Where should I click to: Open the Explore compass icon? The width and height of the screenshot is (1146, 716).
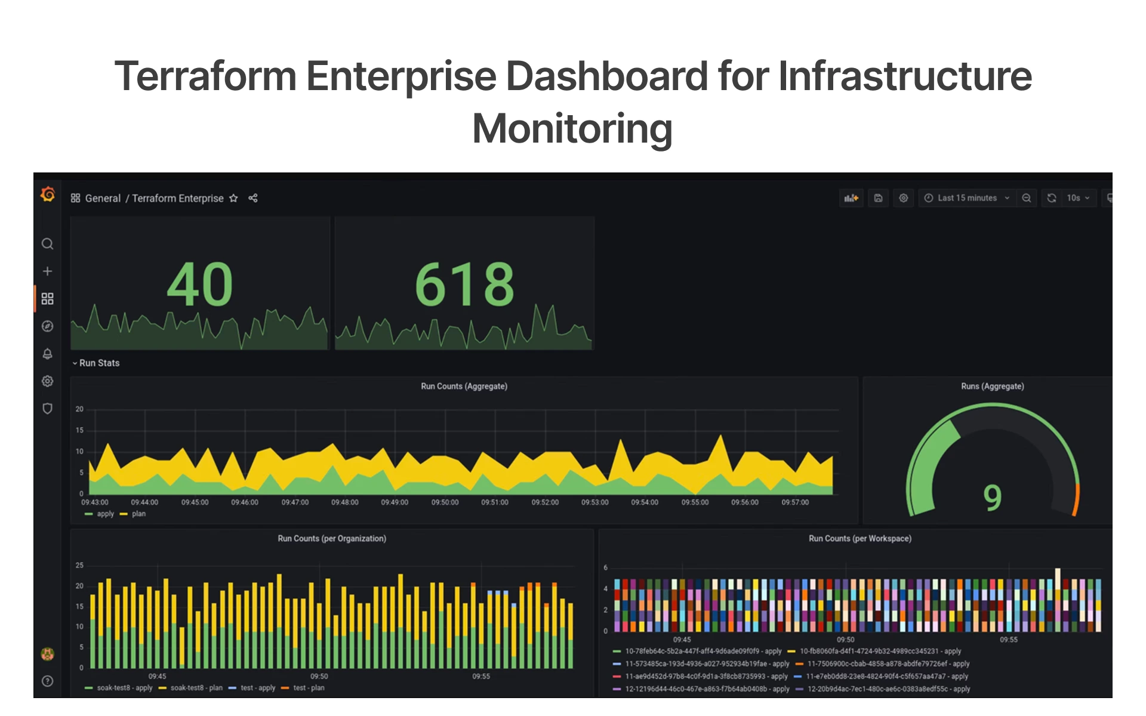tap(48, 326)
